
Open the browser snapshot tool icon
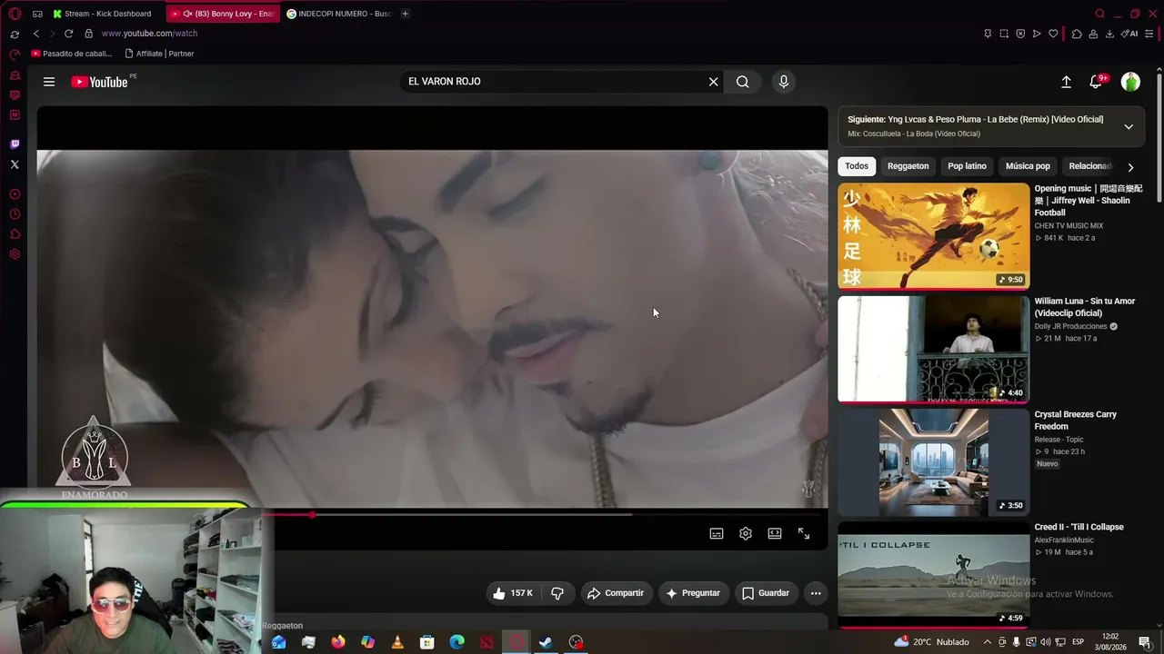pyautogui.click(x=1004, y=34)
